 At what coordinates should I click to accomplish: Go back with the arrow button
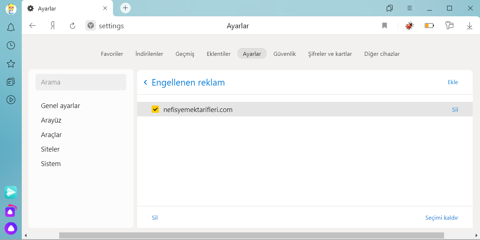click(33, 26)
